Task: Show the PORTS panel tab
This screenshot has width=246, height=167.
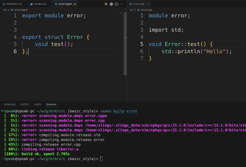Action: pos(38,105)
